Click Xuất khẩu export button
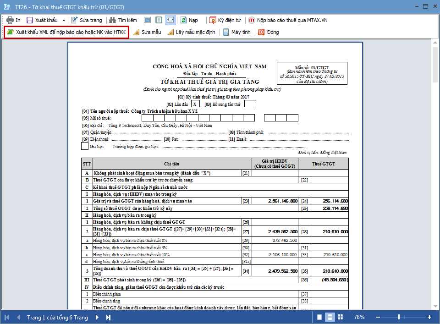Image resolution: width=440 pixels, height=324 pixels. coord(42,20)
